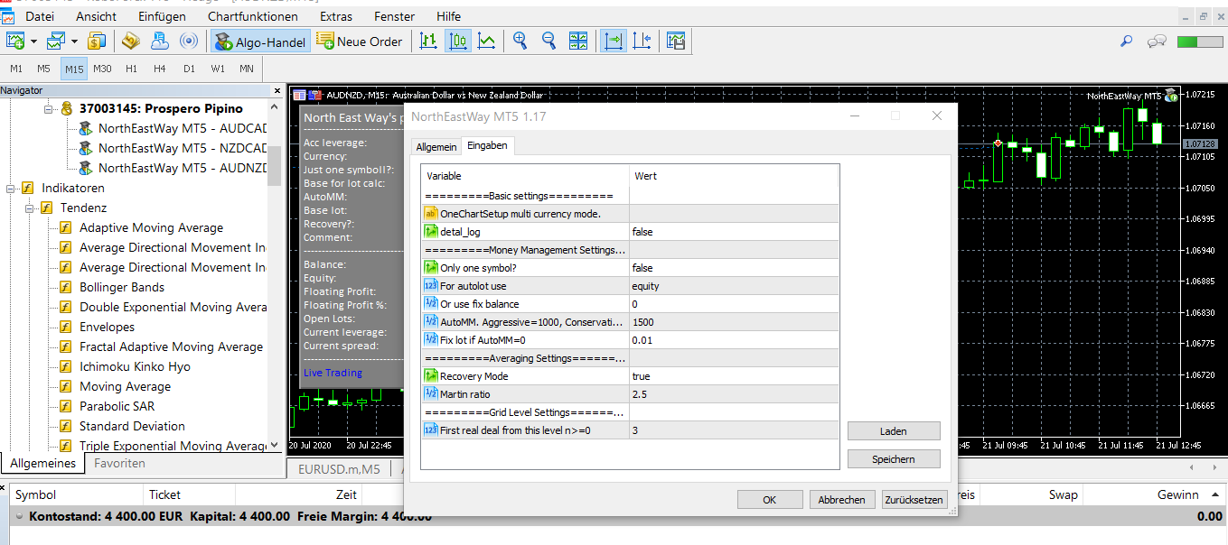Click the Navigator scrollbar down arrow

click(275, 445)
